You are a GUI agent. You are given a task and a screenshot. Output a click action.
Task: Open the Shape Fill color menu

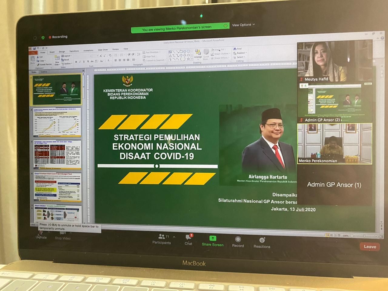pyautogui.click(x=219, y=49)
